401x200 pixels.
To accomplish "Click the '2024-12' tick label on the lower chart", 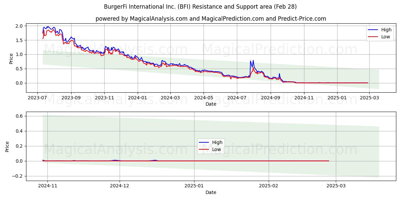I will pyautogui.click(x=120, y=186).
